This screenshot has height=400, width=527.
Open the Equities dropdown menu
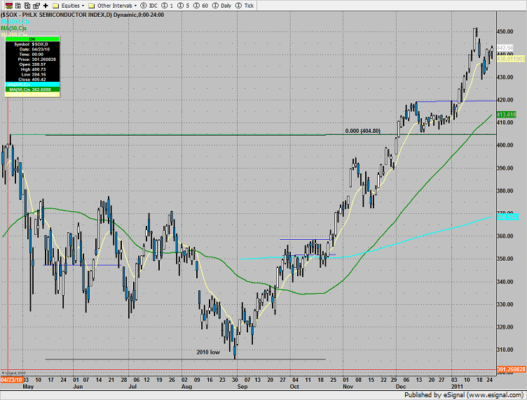coord(71,5)
